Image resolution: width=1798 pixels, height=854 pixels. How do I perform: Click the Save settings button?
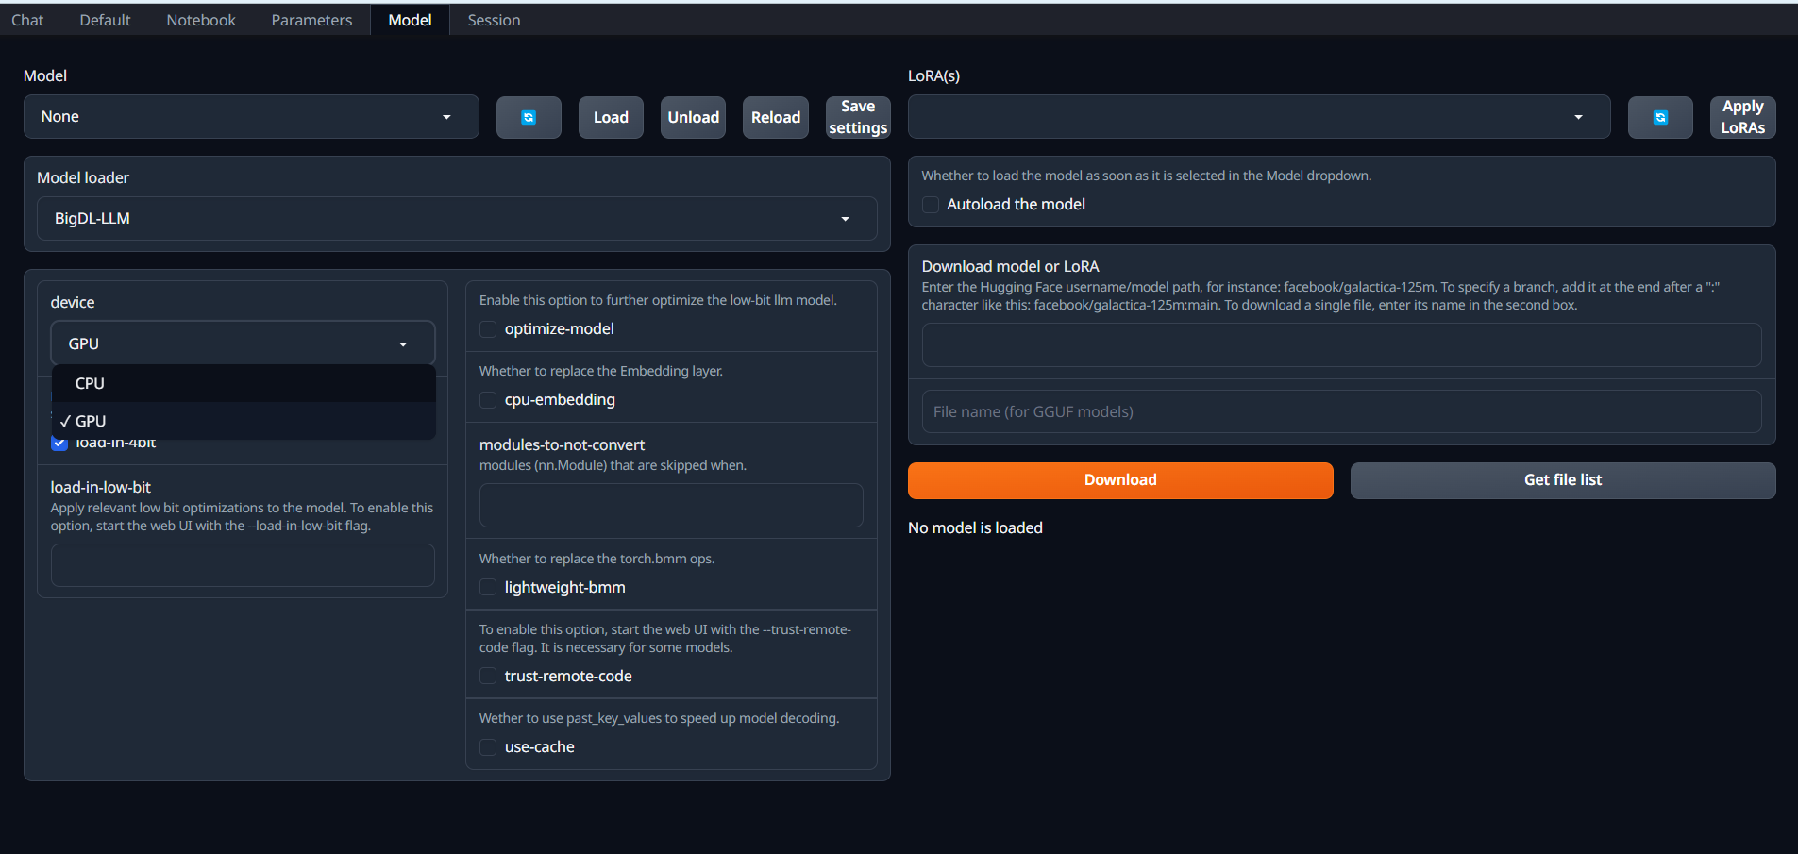(857, 118)
